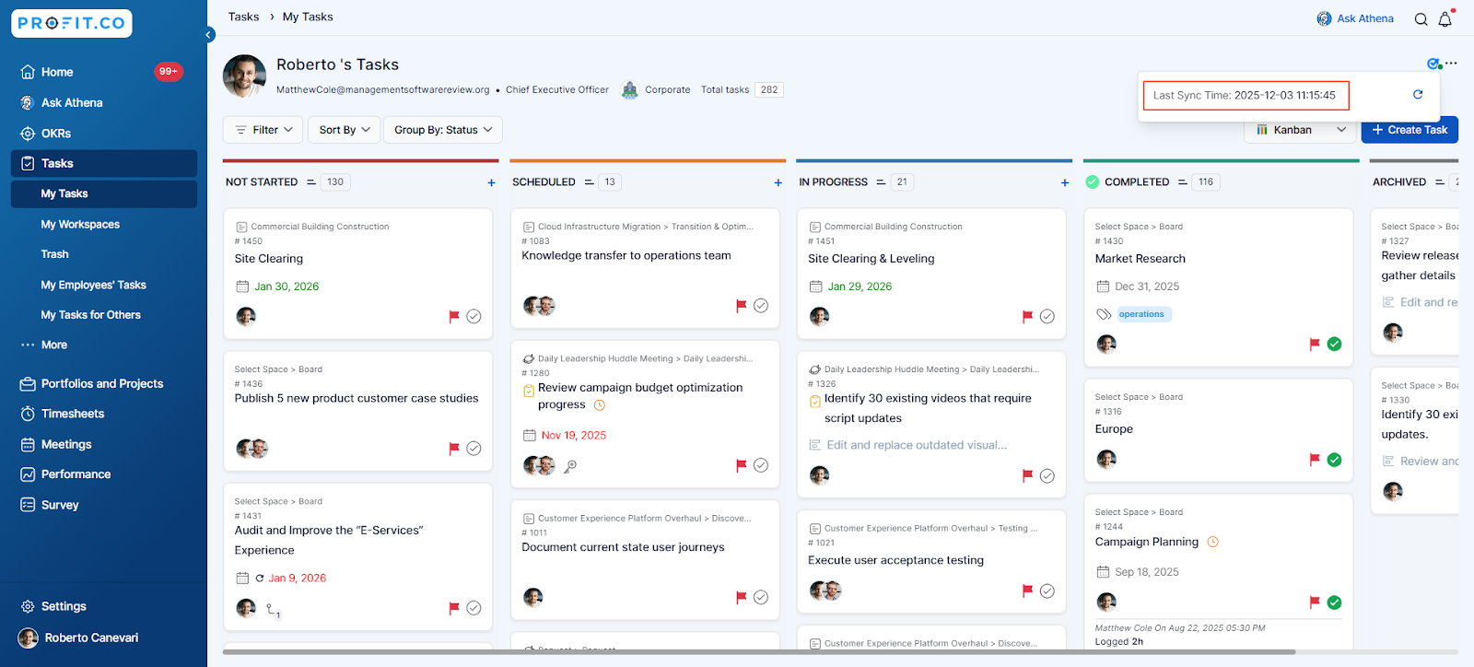Click assignee avatar on Europe card
1474x667 pixels.
click(1106, 459)
